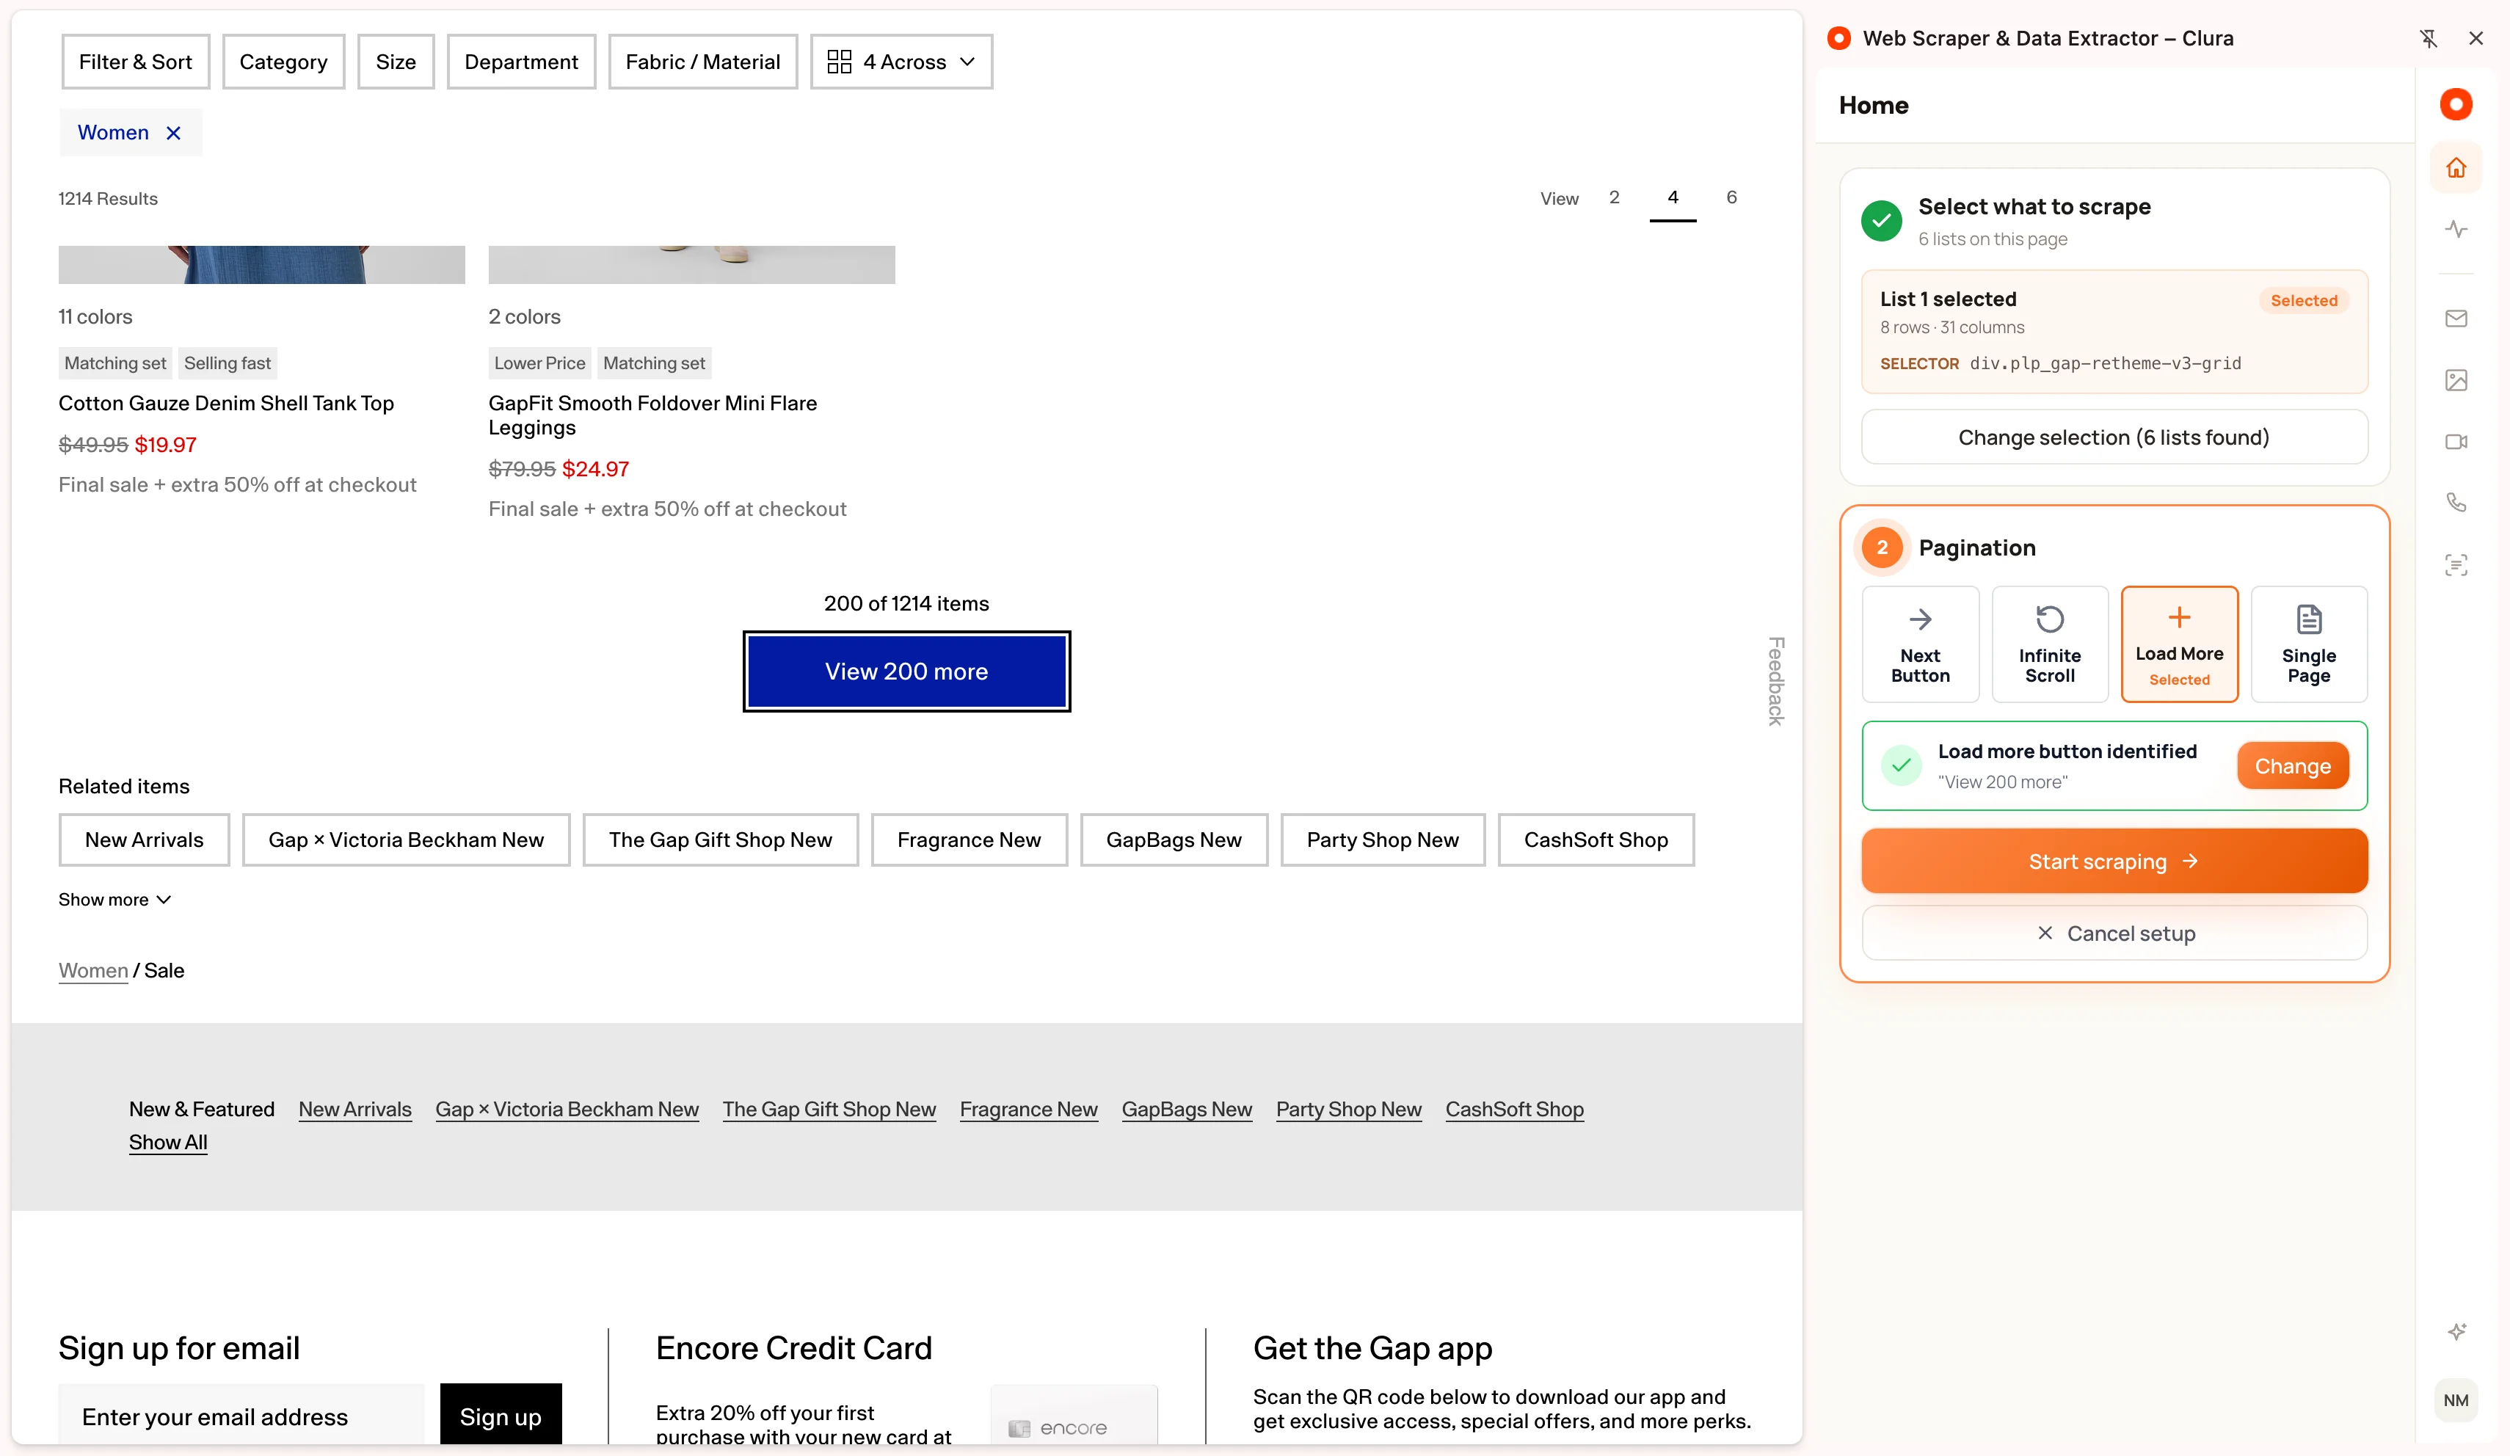2510x1456 pixels.
Task: Open CashSoft Shop related item button
Action: [1596, 840]
